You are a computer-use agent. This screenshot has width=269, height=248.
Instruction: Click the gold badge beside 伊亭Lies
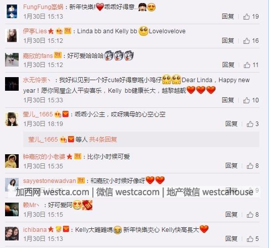[68, 31]
